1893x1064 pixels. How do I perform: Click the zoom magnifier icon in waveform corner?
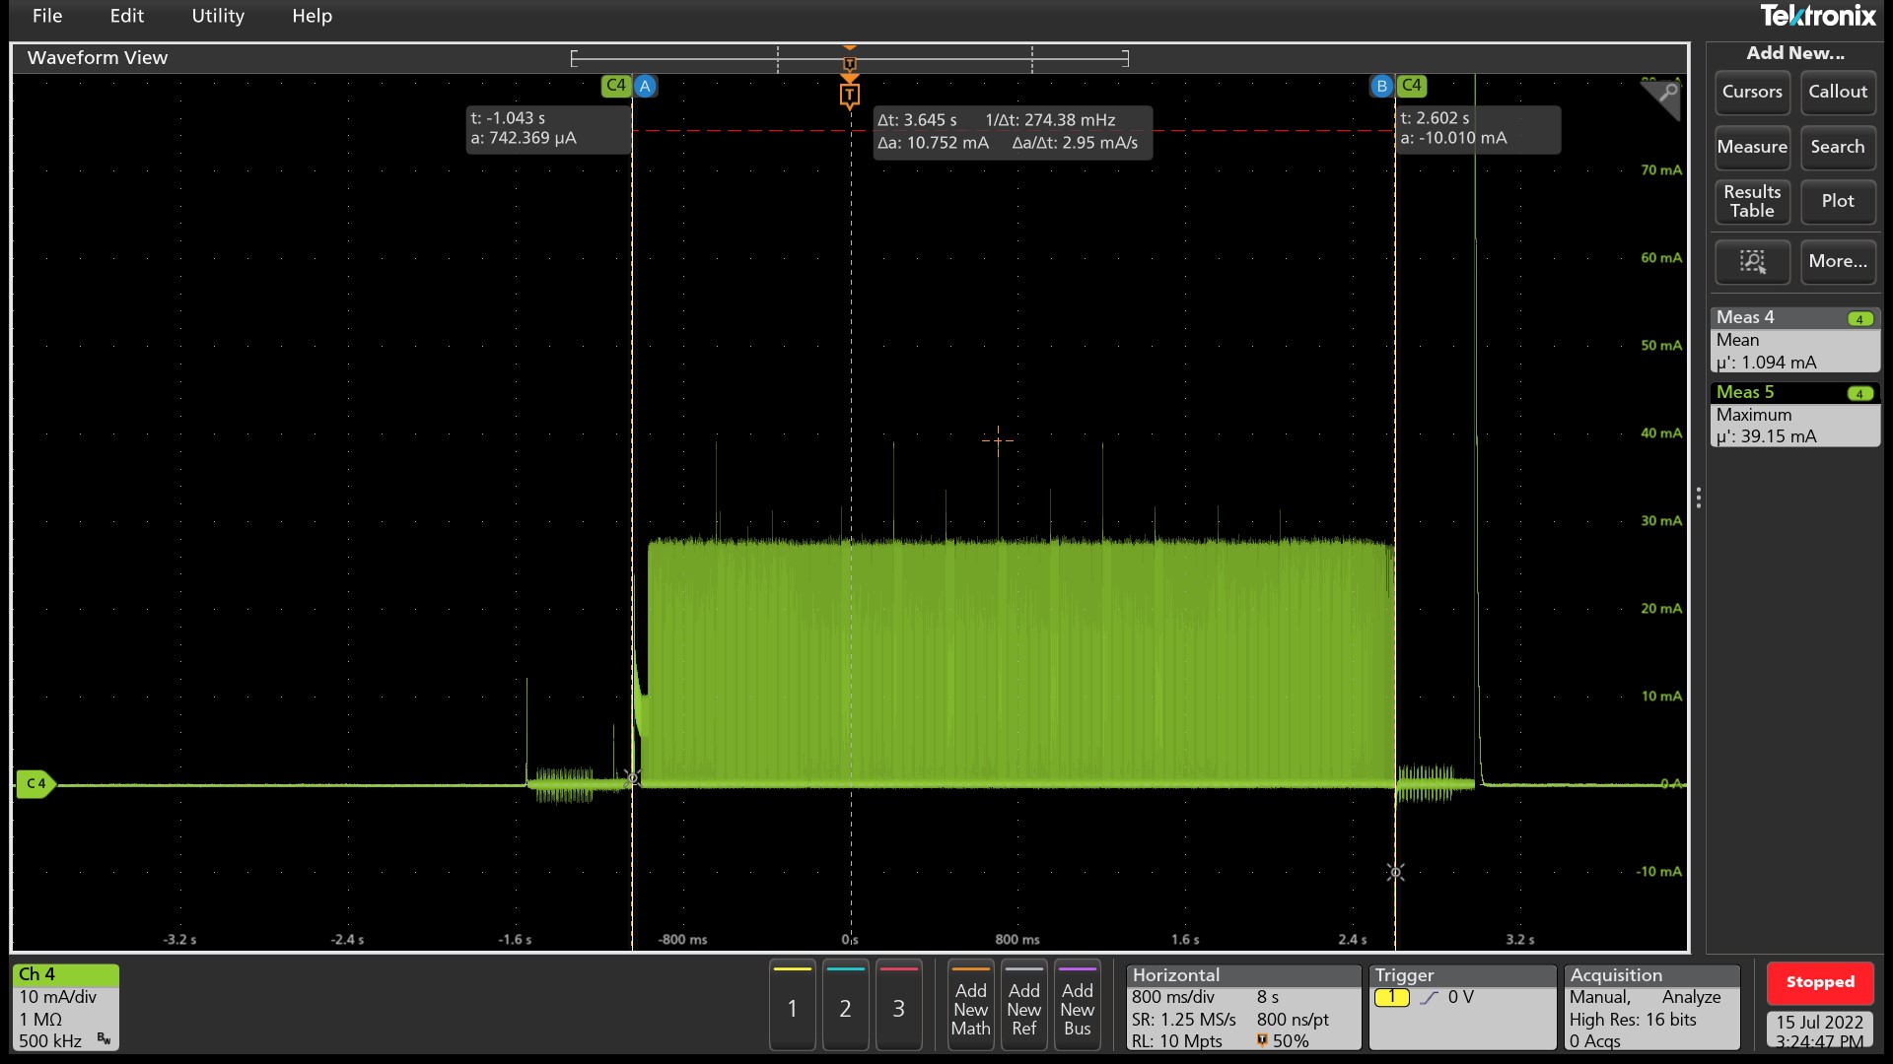(1665, 95)
